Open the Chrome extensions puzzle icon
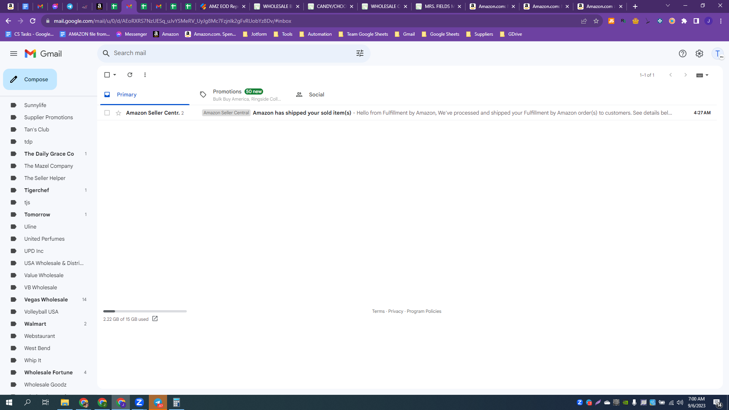The height and width of the screenshot is (410, 729). point(684,21)
